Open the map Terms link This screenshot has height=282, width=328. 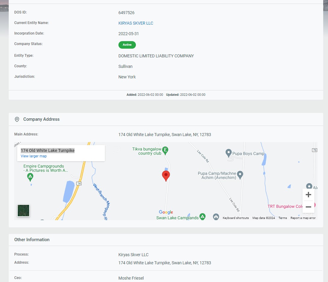point(283,218)
